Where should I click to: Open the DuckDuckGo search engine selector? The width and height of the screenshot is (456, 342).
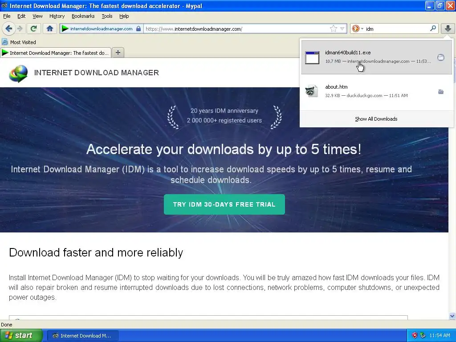(358, 28)
